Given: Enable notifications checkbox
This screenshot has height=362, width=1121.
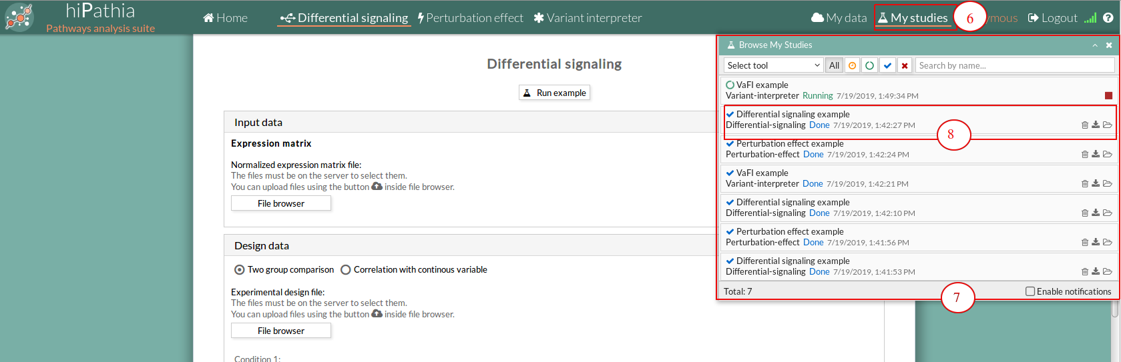Looking at the screenshot, I should click(x=1030, y=291).
